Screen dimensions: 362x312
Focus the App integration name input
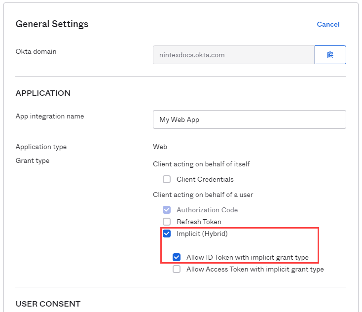249,119
